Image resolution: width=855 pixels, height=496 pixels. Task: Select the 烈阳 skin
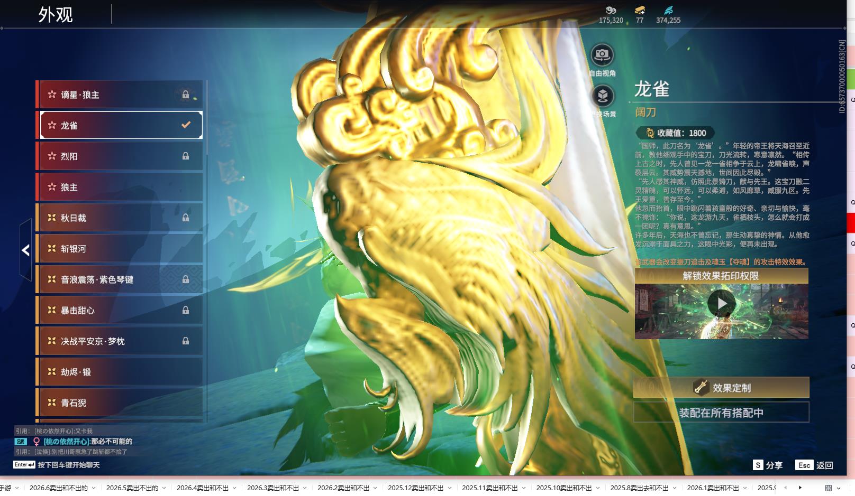(119, 156)
